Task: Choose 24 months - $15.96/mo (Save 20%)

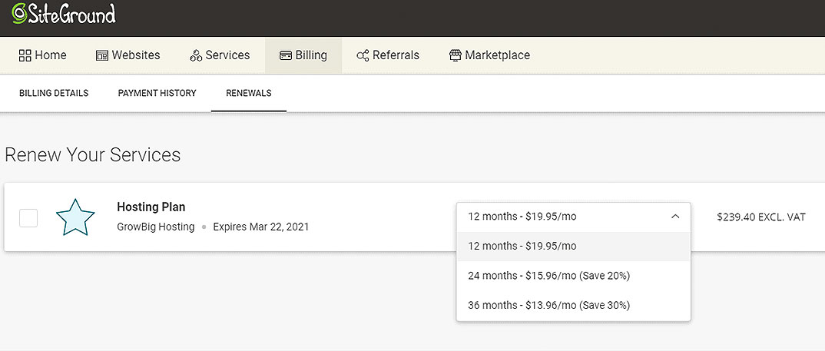Action: pyautogui.click(x=548, y=276)
